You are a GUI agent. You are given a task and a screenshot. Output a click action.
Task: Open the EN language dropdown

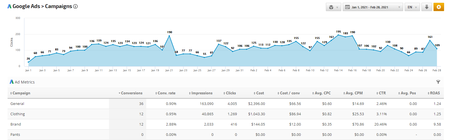[x=412, y=7]
